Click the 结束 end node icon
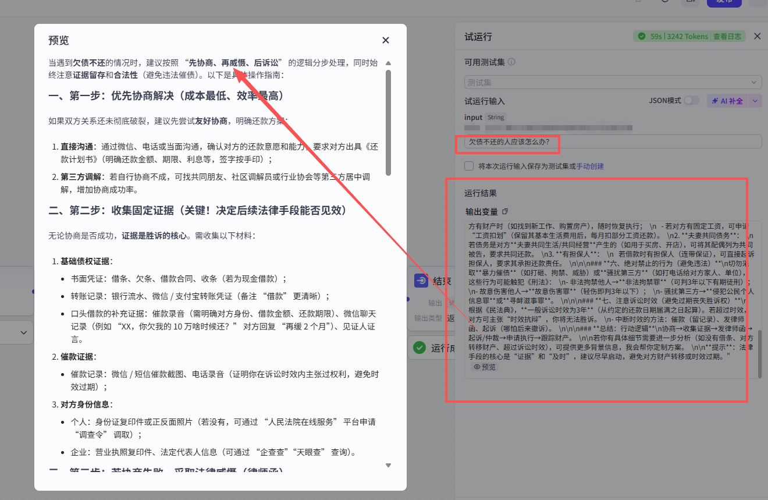 (x=421, y=281)
